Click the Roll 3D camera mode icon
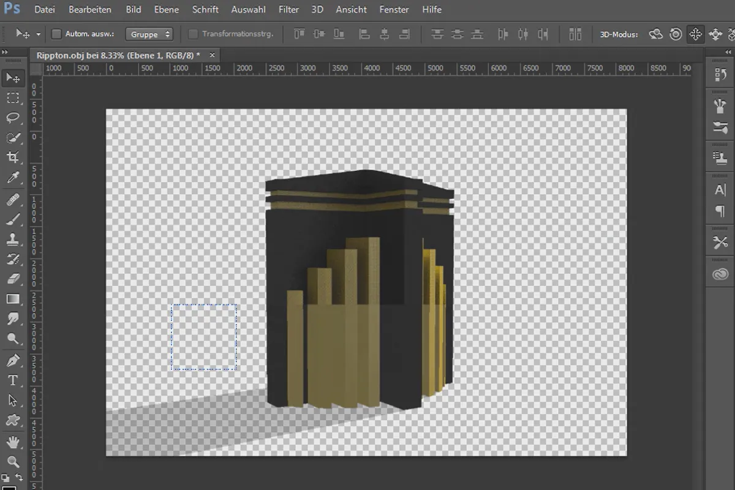The image size is (735, 490). 676,34
